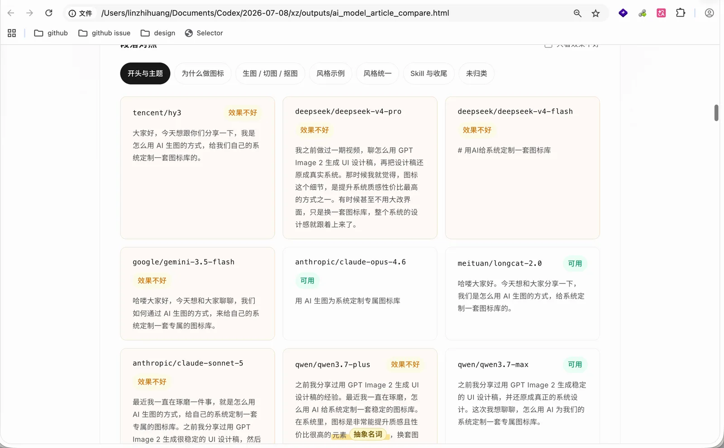Open the browser profile avatar
Screen dimensions: 724x448
coord(709,13)
